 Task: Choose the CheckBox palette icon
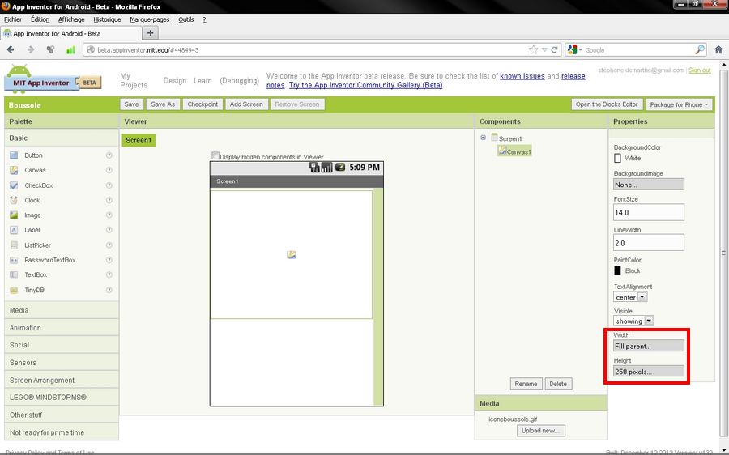tap(14, 185)
